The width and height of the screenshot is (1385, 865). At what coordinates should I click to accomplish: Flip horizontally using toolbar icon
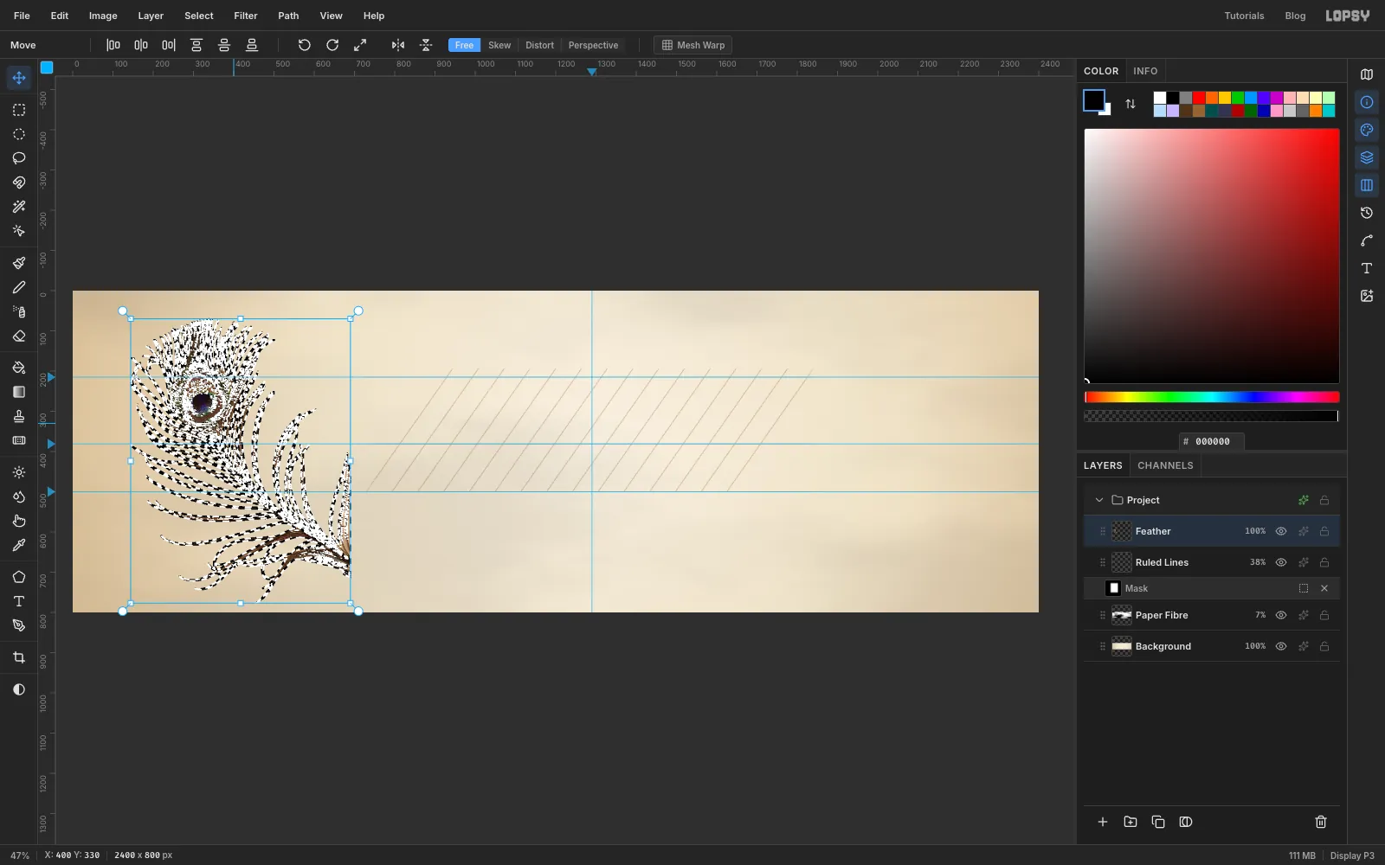pyautogui.click(x=398, y=45)
